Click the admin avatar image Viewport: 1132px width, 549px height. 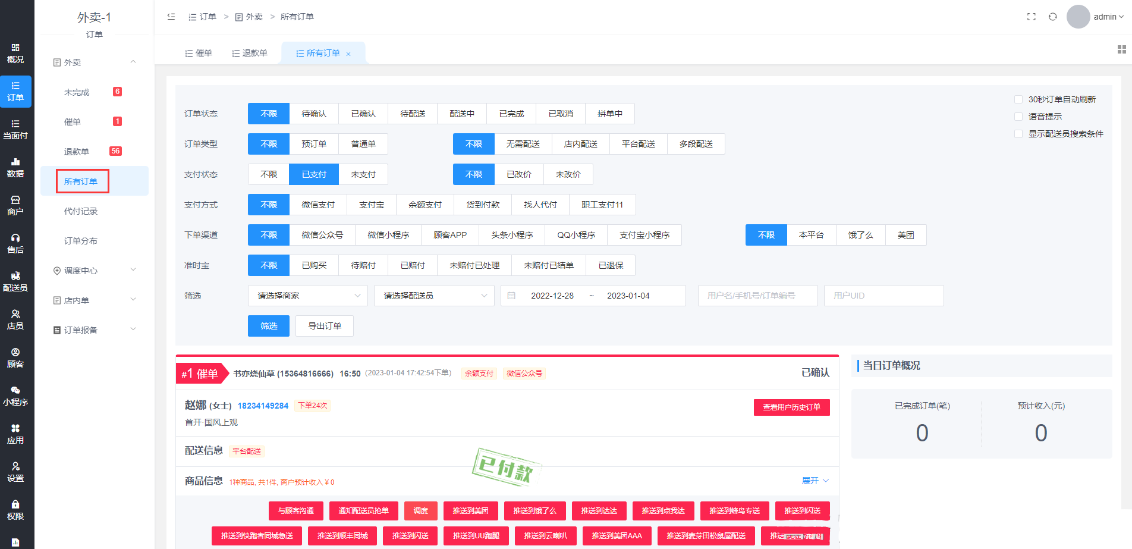(x=1078, y=17)
